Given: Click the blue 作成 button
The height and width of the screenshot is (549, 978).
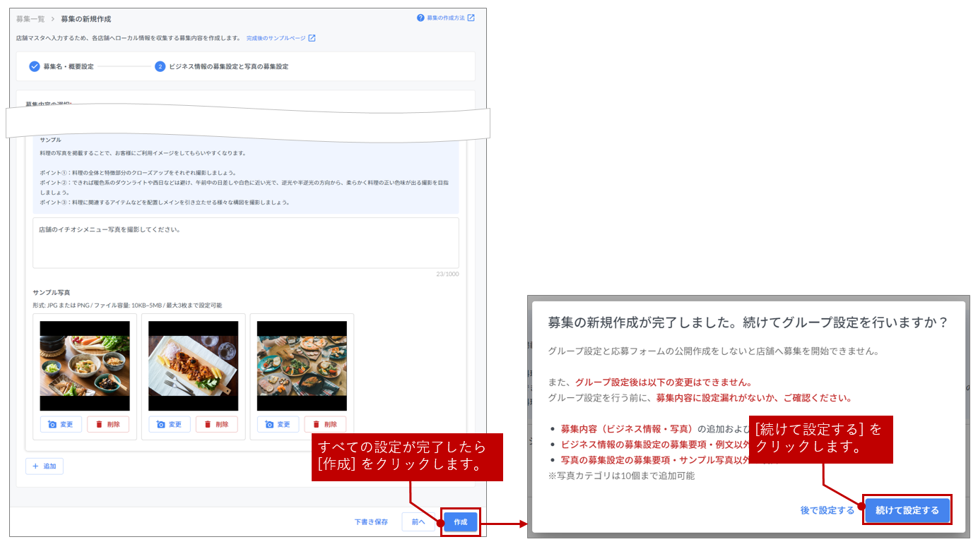Looking at the screenshot, I should [460, 522].
